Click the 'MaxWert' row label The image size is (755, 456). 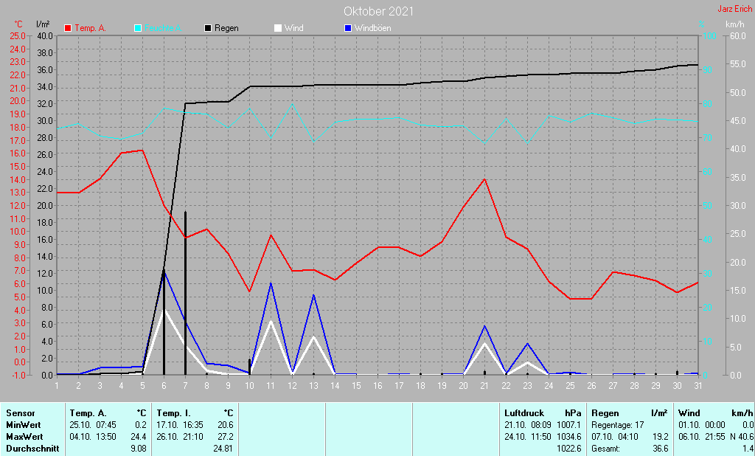pos(24,437)
